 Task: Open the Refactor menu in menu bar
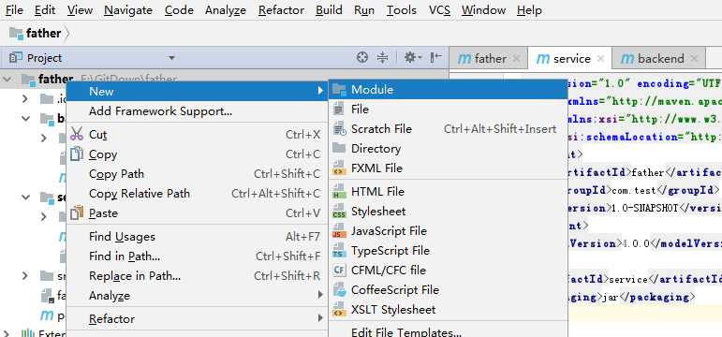(x=281, y=10)
